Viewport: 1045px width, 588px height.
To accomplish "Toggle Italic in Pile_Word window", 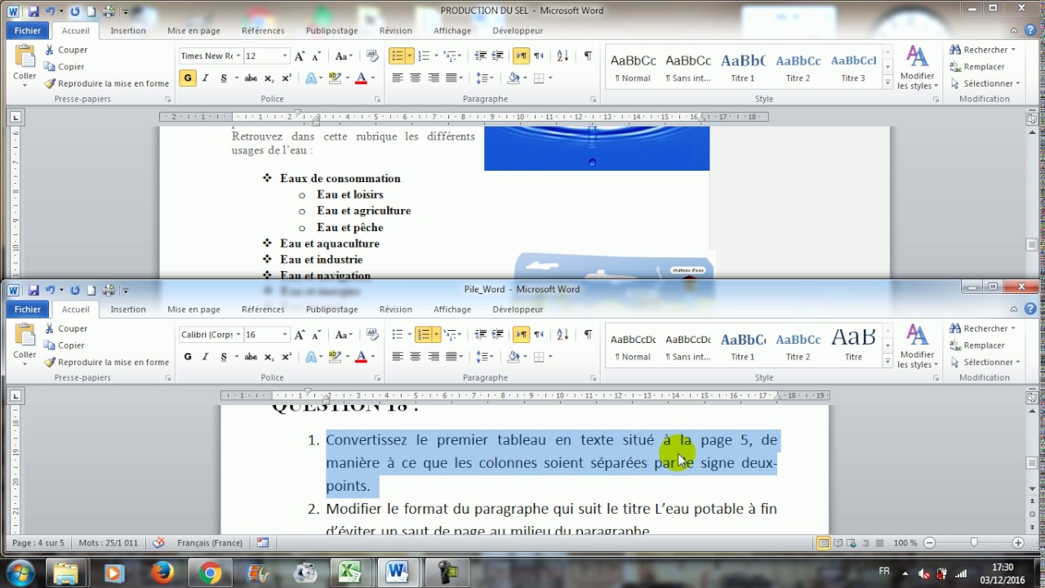I will coord(205,357).
